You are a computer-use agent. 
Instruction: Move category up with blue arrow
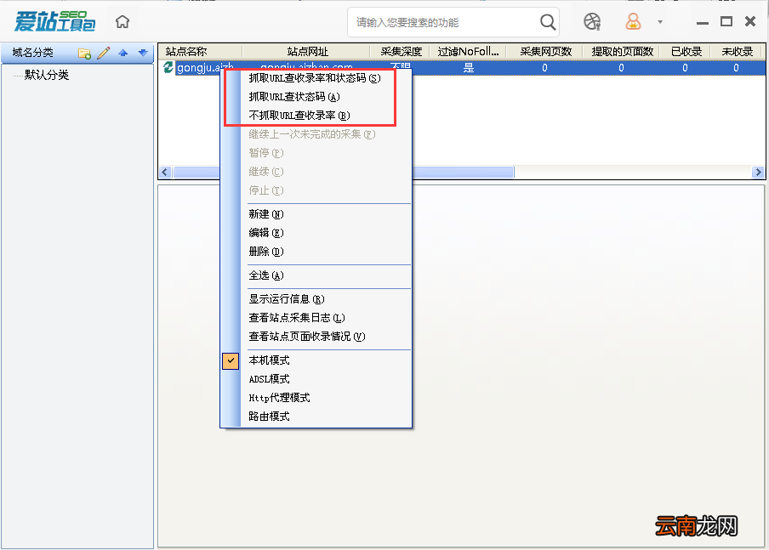pos(122,53)
